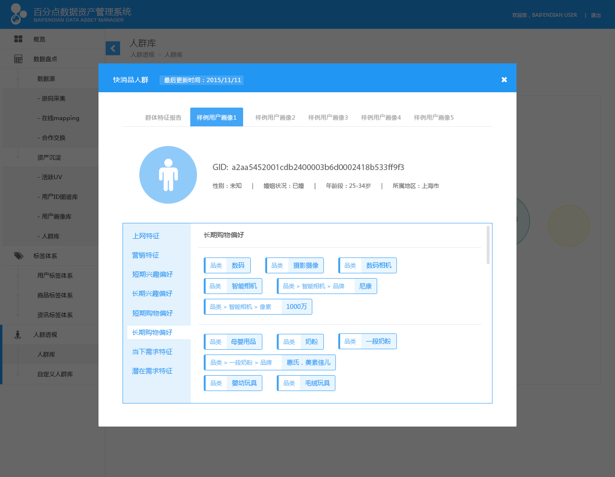Click the user avatar circle
The image size is (615, 477).
pos(168,175)
